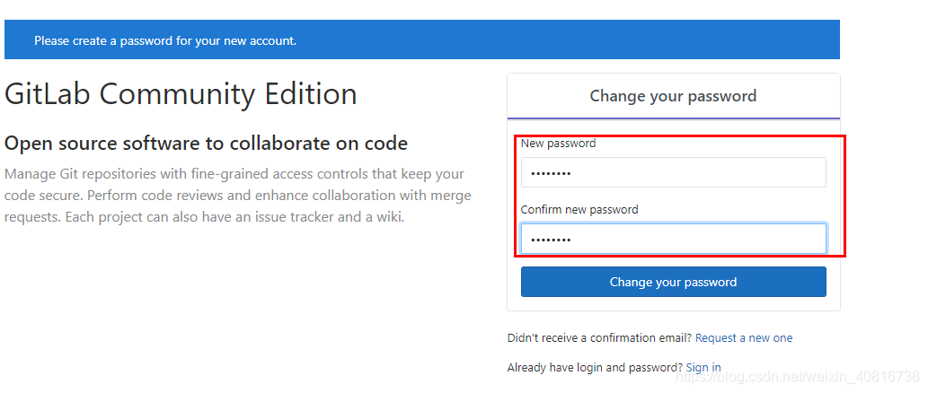Viewport: 928px width, 393px height.
Task: Select the Change your password tab header
Action: click(673, 96)
